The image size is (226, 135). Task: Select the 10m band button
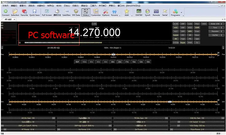148,62
